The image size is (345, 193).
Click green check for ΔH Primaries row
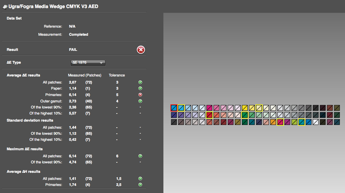pos(140,185)
